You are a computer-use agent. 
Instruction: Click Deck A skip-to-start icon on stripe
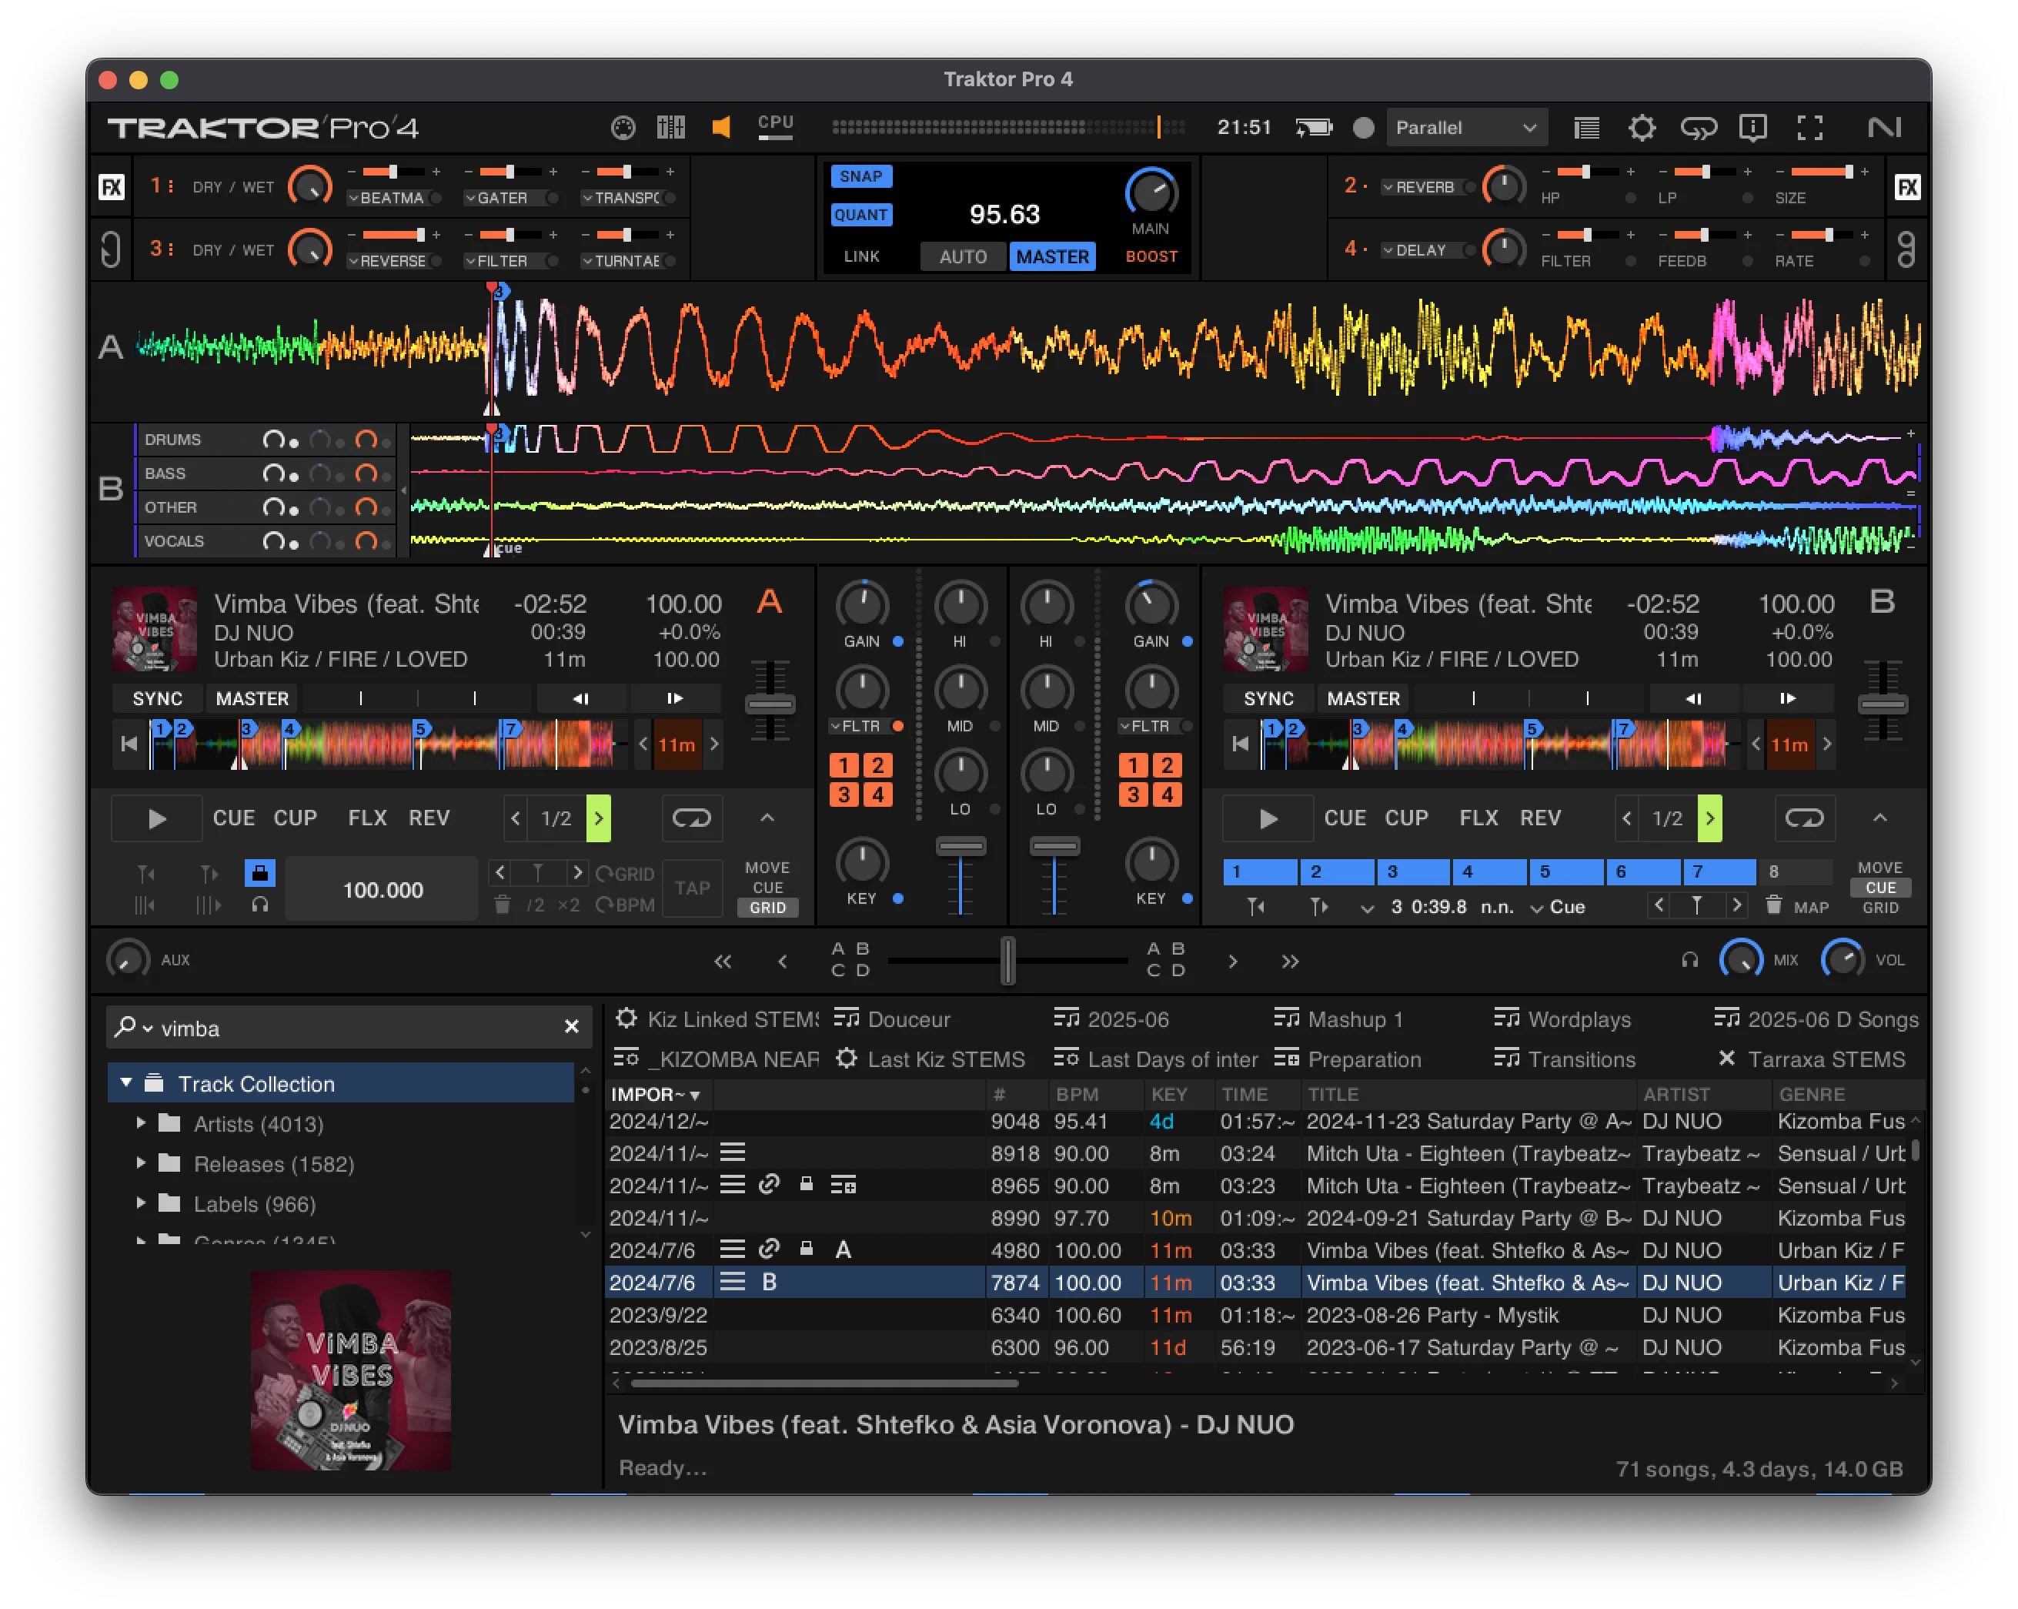click(x=129, y=744)
